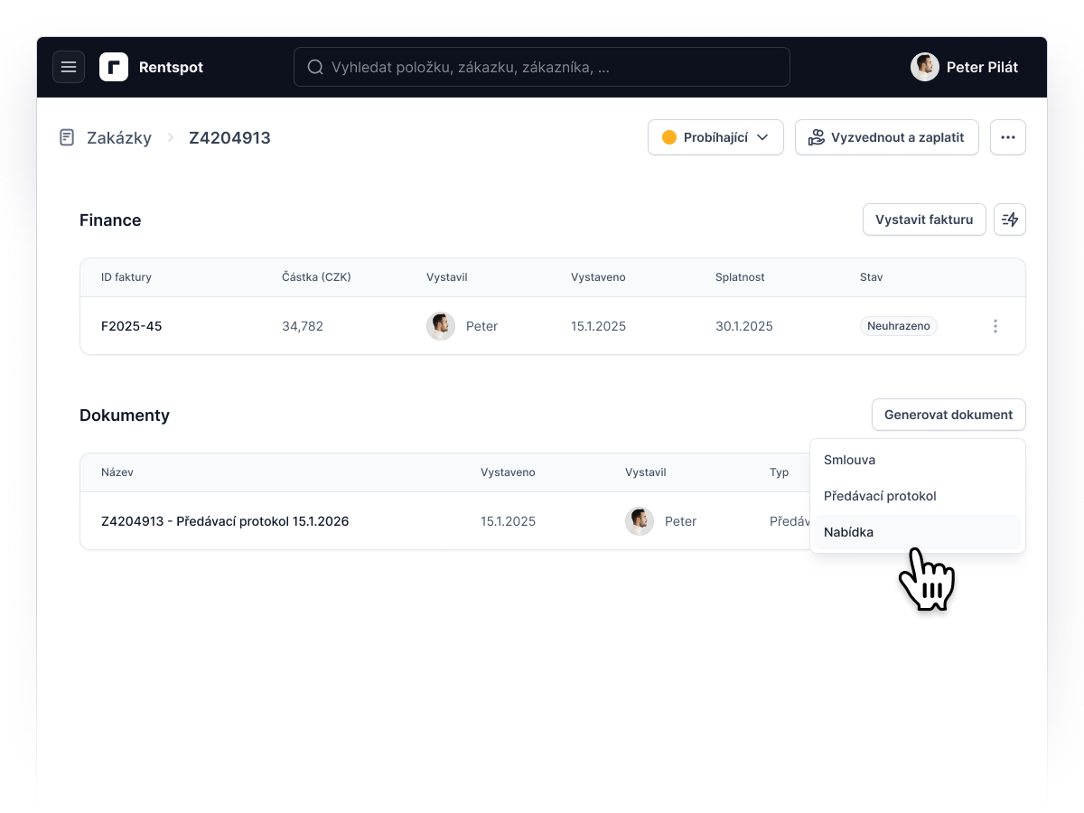
Task: Open the hamburger menu
Action: pyautogui.click(x=69, y=67)
